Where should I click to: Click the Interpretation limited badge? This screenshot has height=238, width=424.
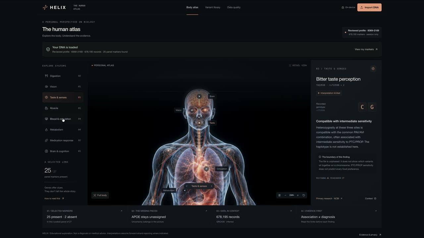329,93
